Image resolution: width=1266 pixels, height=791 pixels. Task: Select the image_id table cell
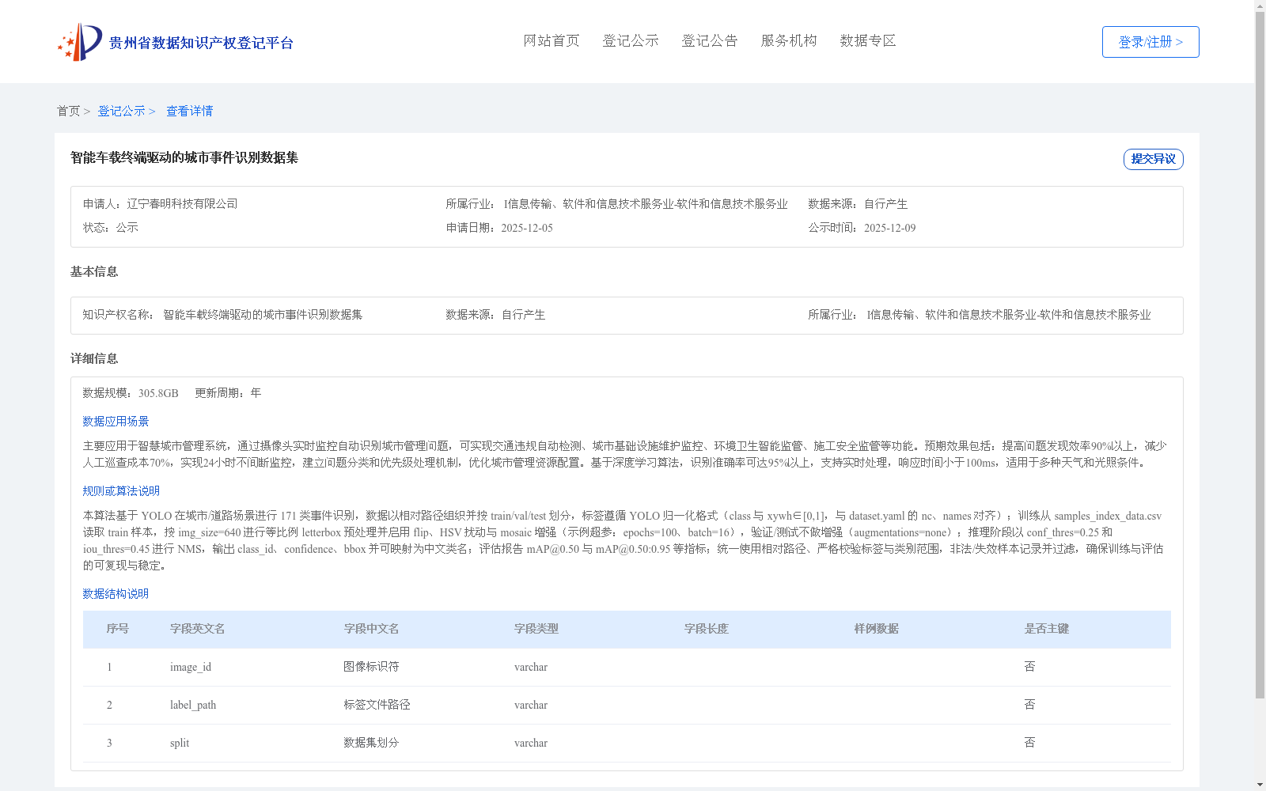191,668
